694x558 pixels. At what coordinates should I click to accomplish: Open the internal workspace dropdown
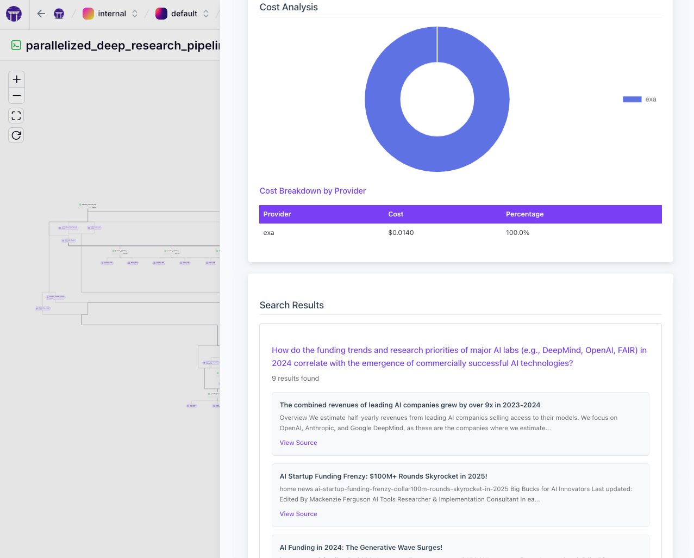coord(111,14)
